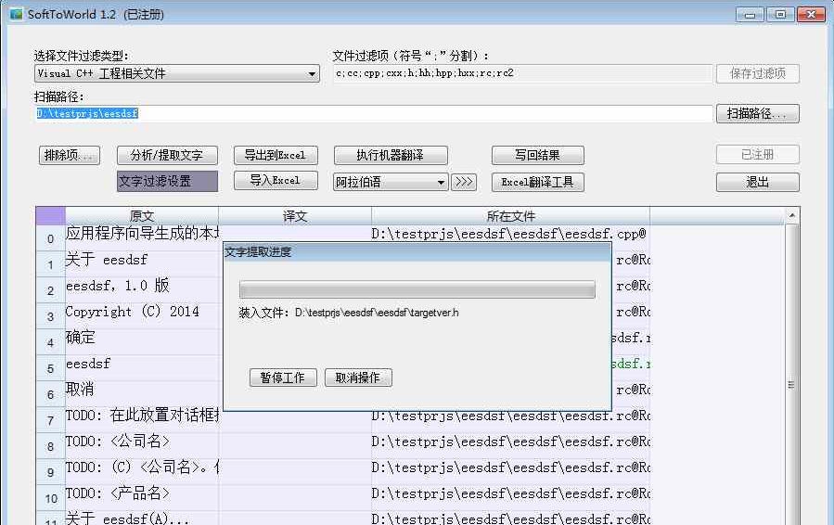This screenshot has height=525, width=834.
Task: Click the file path cell in row 0
Action: point(510,234)
